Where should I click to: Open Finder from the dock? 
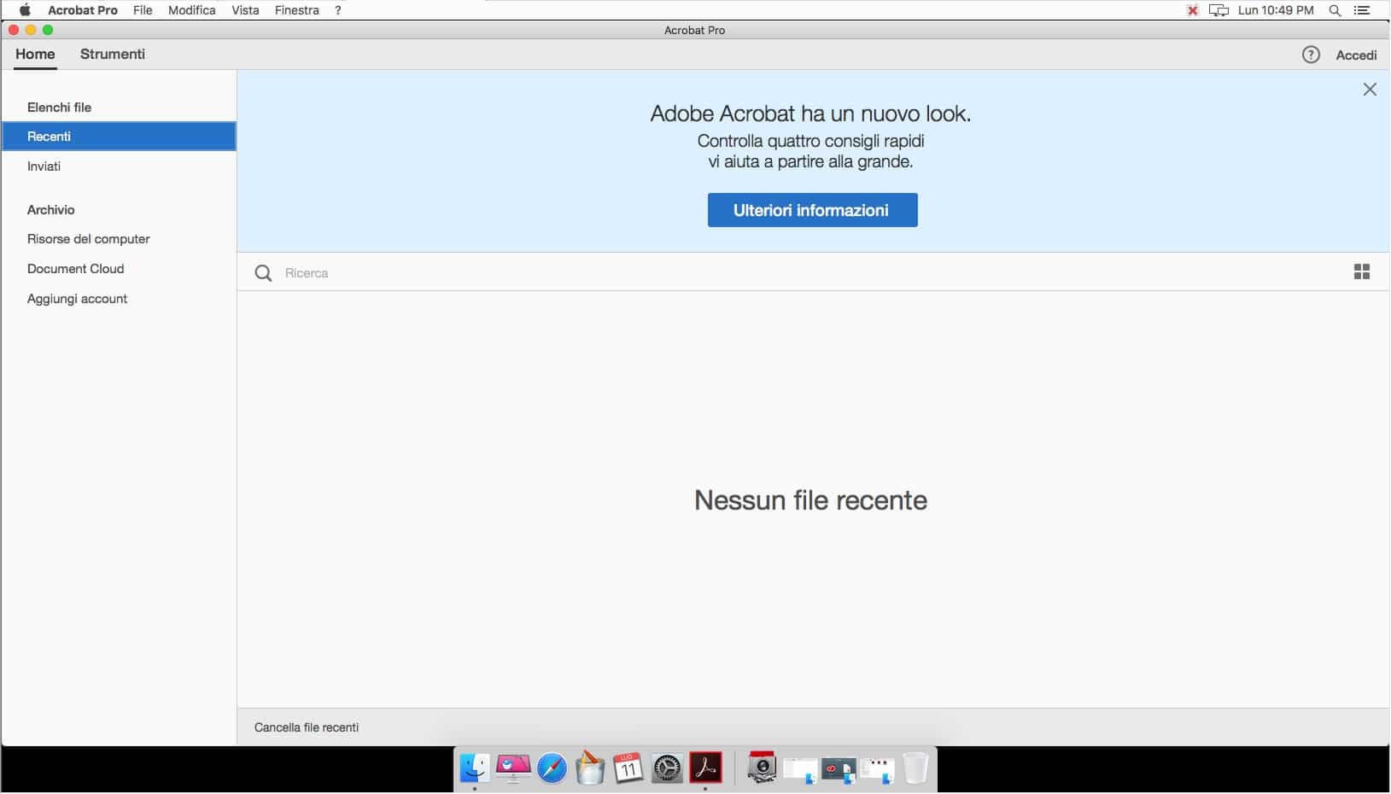click(474, 768)
